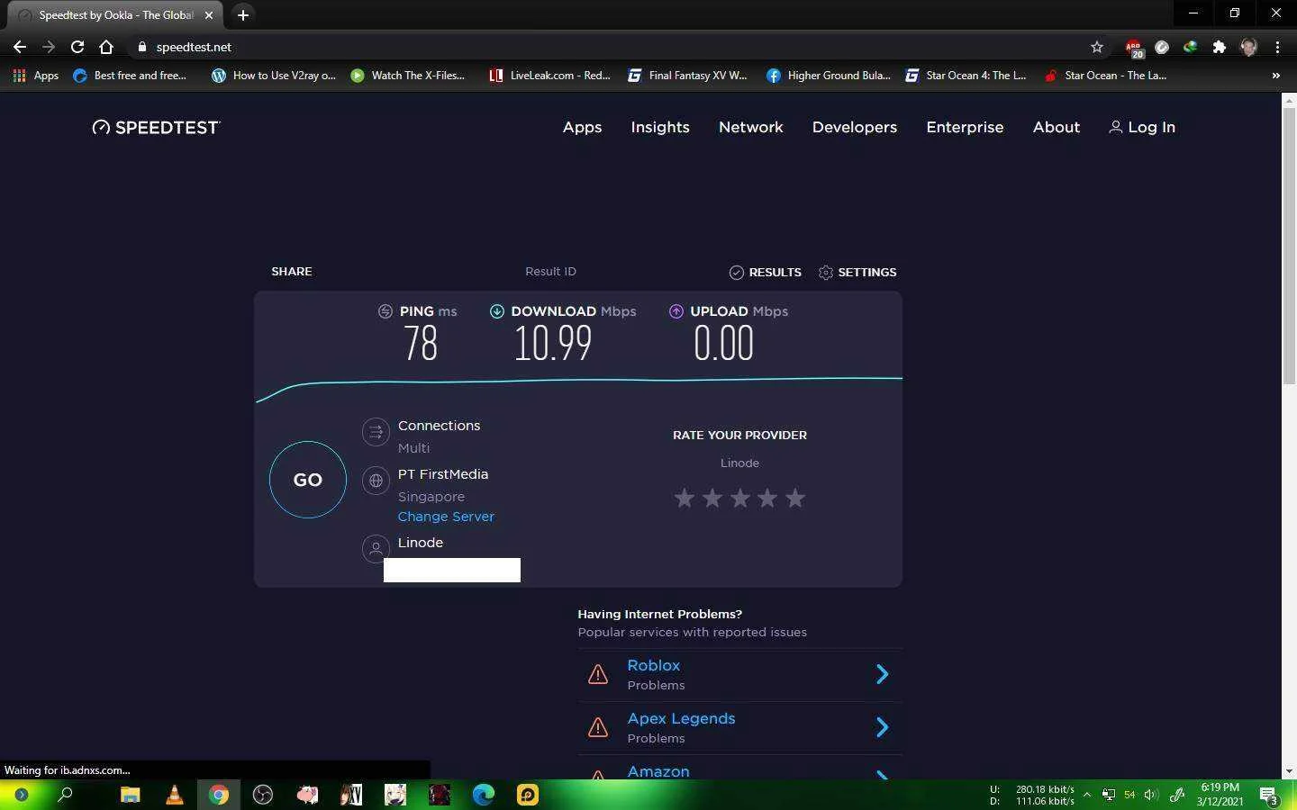Screen dimensions: 1297x810
Task: Open the Network navigation item
Action: pyautogui.click(x=751, y=128)
